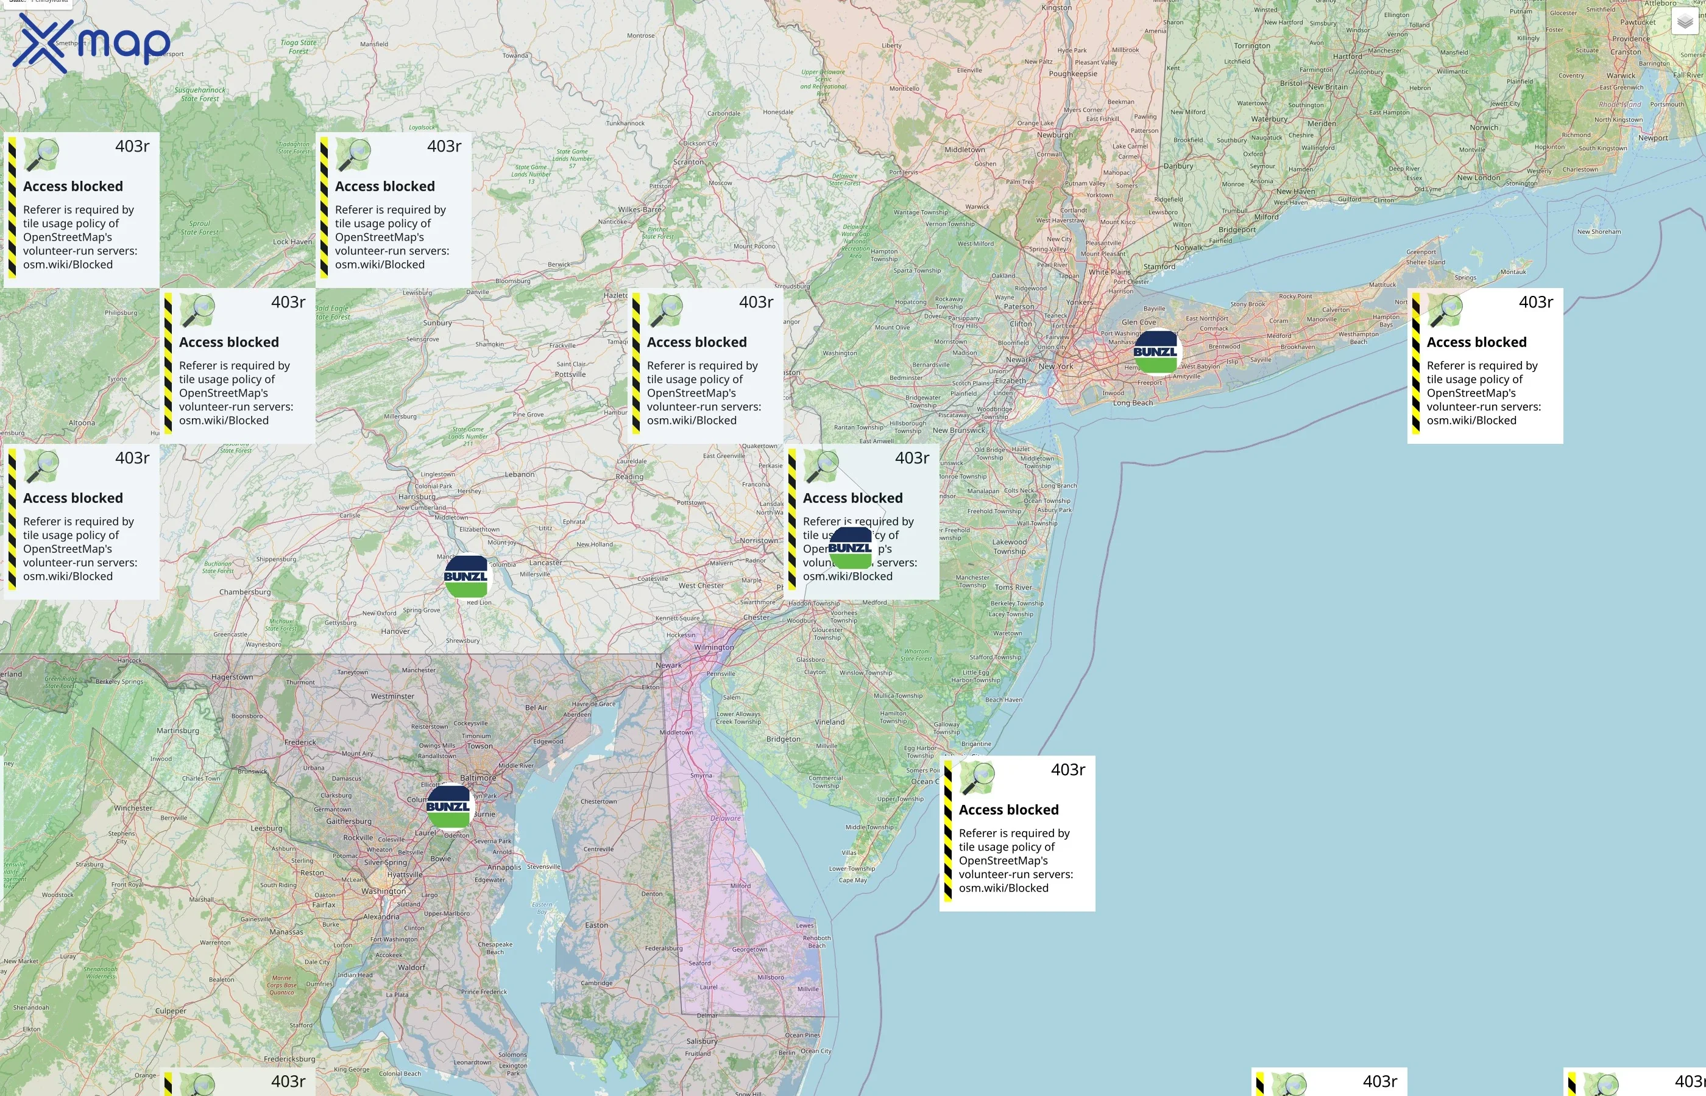Click the New York city label
This screenshot has height=1096, width=1706.
pos(1055,367)
